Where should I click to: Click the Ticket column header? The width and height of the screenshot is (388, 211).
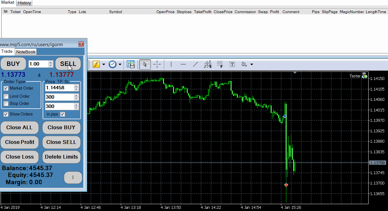tap(15, 12)
